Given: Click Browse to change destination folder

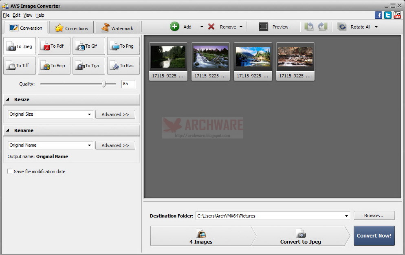Looking at the screenshot, I should [x=374, y=215].
